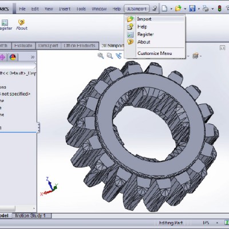Open the Help menu in menu bar

click(x=116, y=9)
